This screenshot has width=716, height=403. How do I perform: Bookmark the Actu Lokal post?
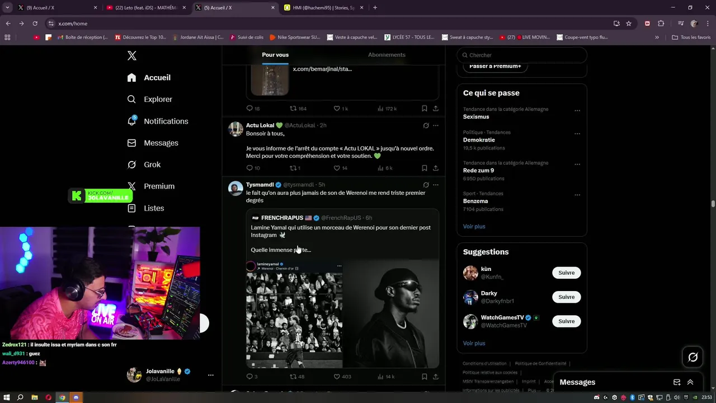click(x=424, y=168)
